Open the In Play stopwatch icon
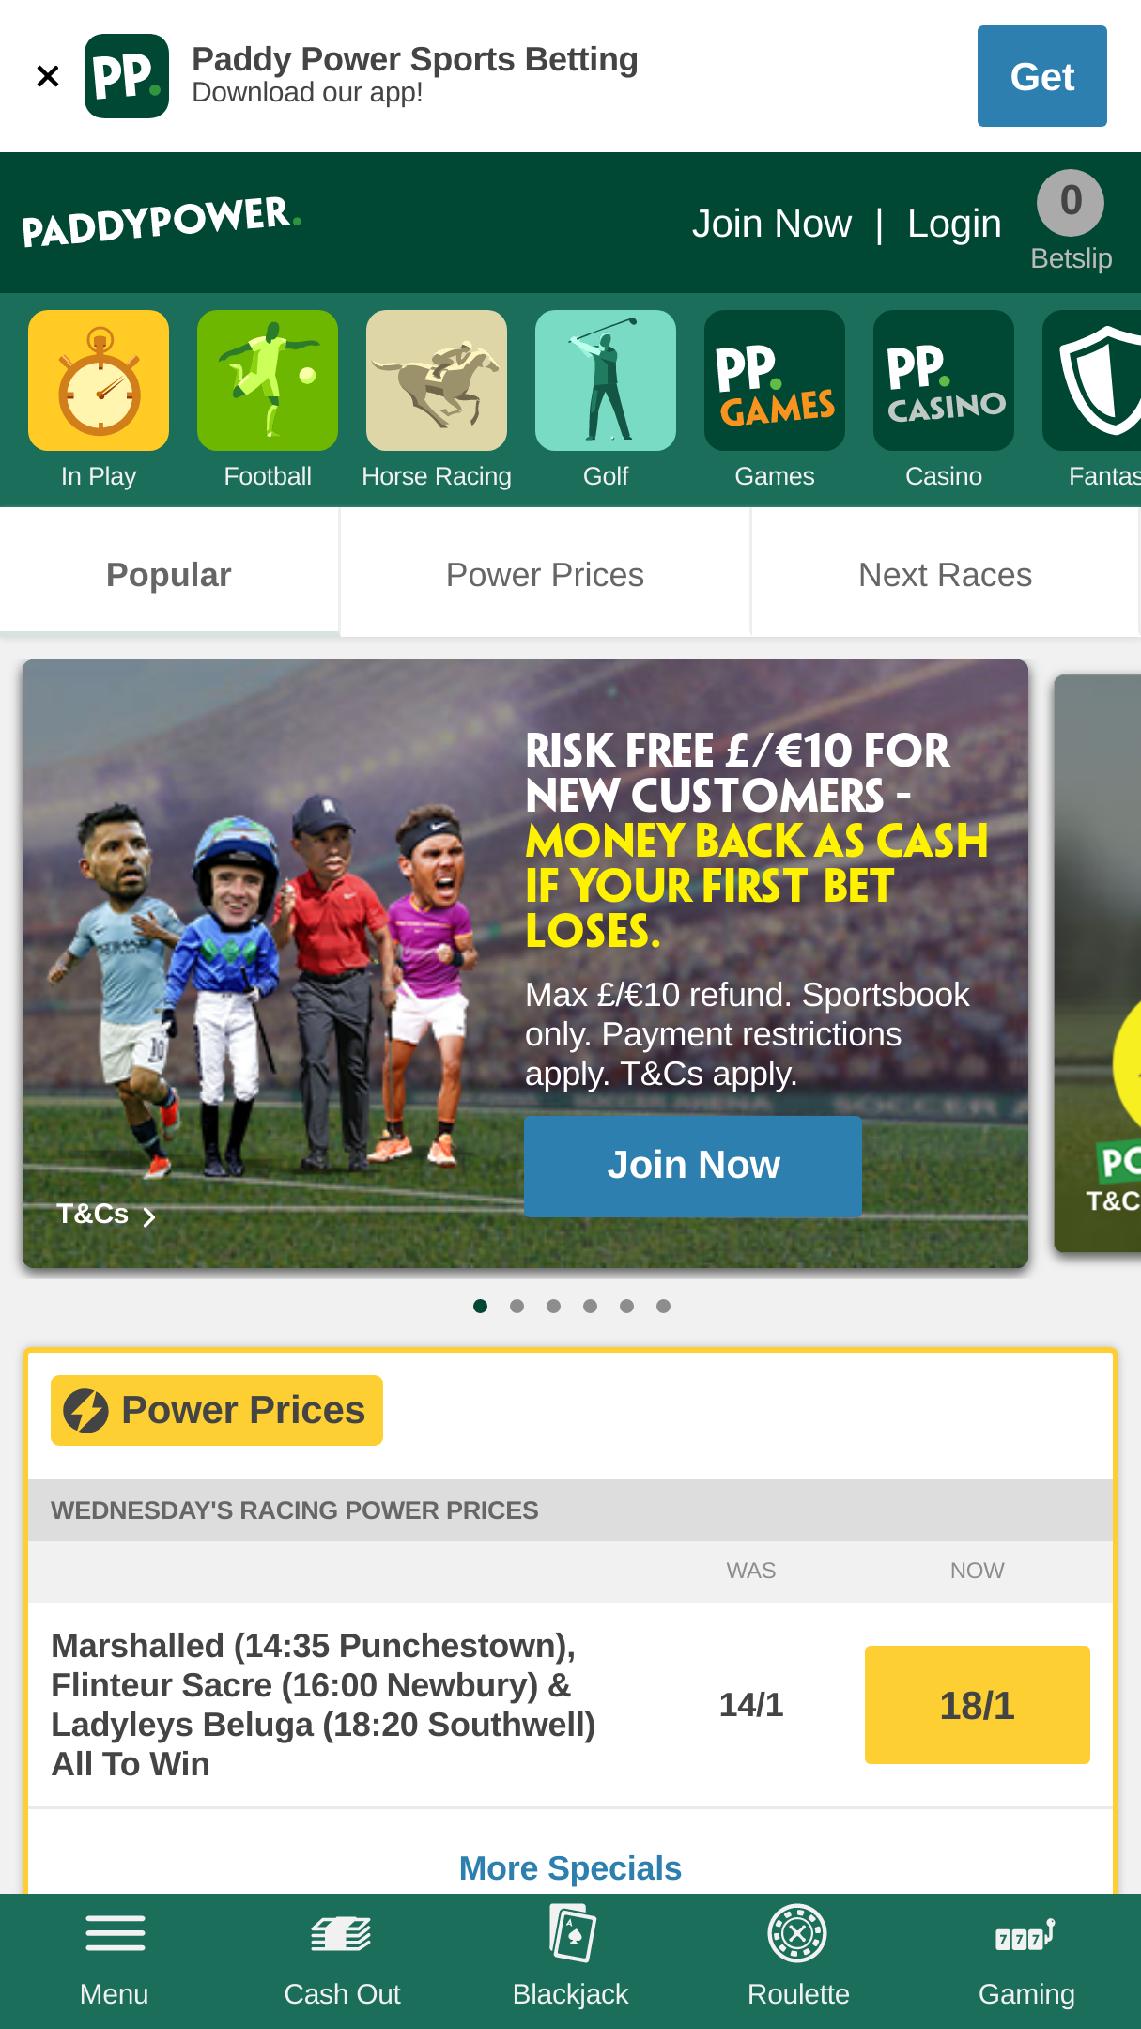The width and height of the screenshot is (1141, 2029). tap(99, 380)
